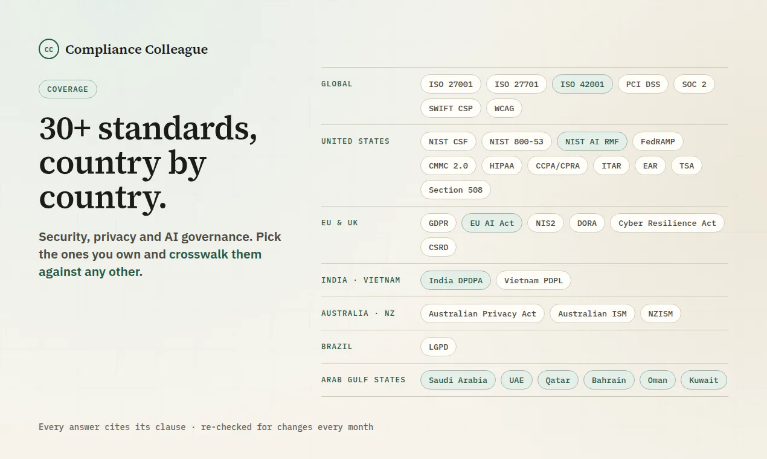This screenshot has height=459, width=767.
Task: Pick the SWIFT CSP standard
Action: [451, 108]
